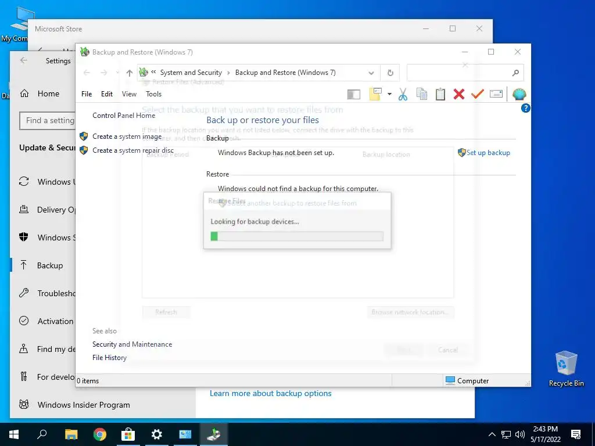Click the orange checkmark Properties icon
Screen dimensions: 595x446
(478, 93)
